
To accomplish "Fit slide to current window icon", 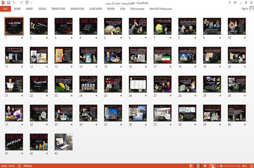I will click(x=251, y=166).
